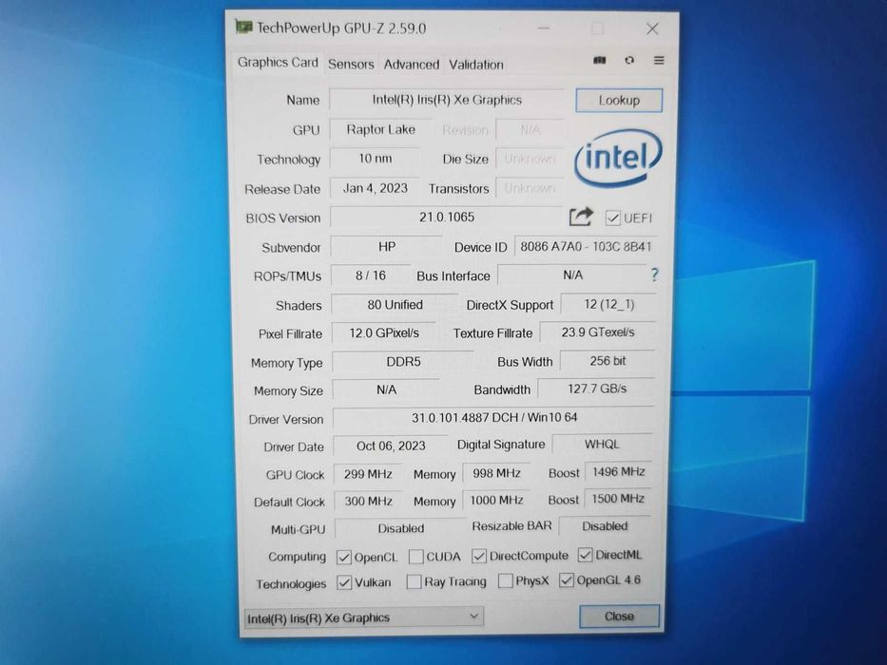The image size is (887, 665).
Task: Click the Texture Fillrate value 23.9 GTexel/s
Action: [597, 332]
